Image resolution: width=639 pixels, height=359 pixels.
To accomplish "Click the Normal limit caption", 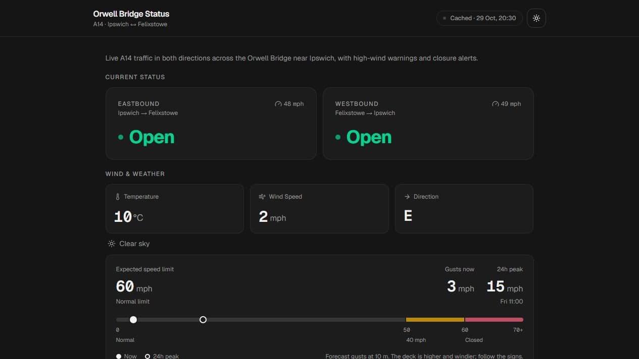I will (133, 302).
